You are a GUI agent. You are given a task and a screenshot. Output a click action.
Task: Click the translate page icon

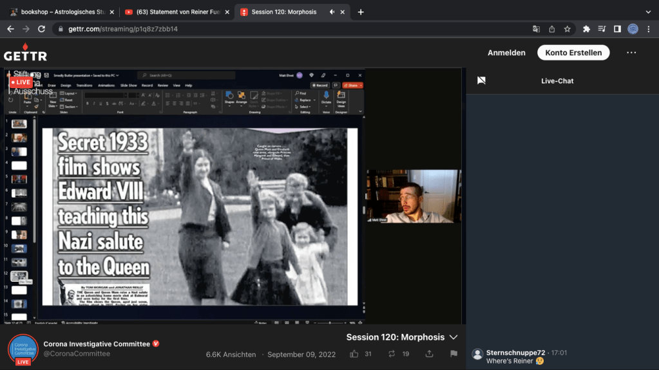536,29
